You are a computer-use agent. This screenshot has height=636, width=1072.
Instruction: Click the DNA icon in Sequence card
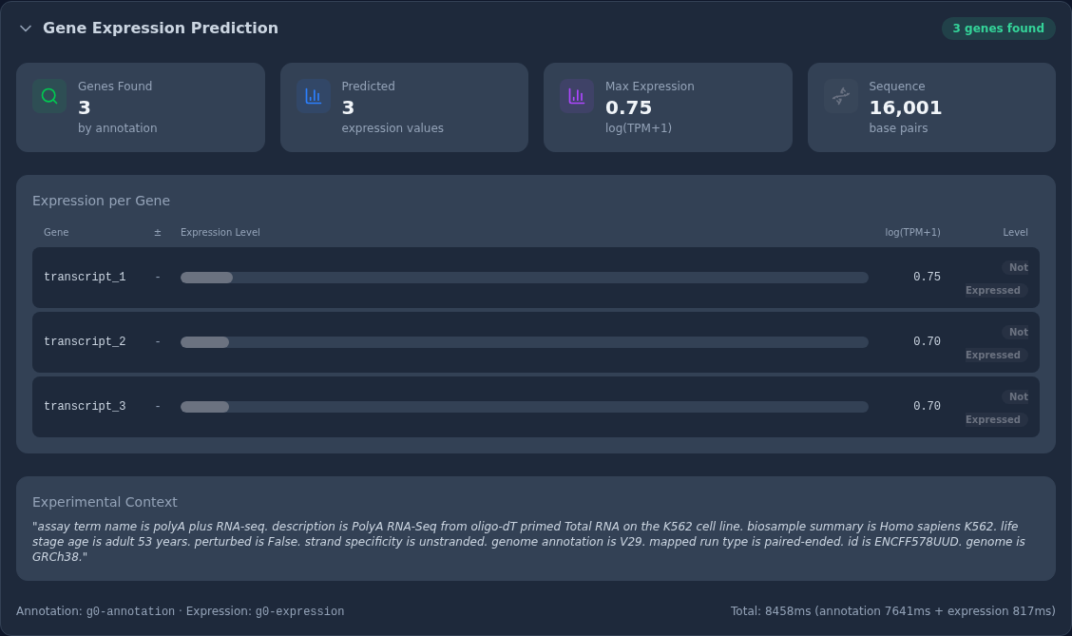[840, 96]
